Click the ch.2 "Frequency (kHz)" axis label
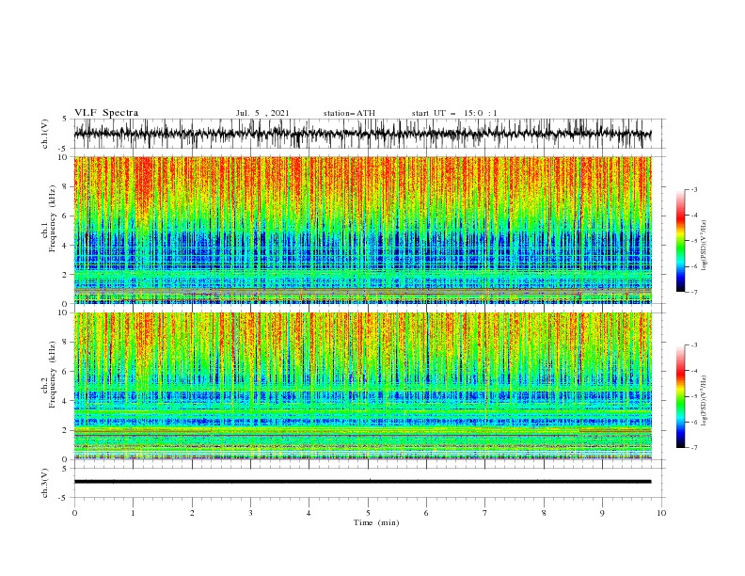The width and height of the screenshot is (745, 576). (54, 375)
